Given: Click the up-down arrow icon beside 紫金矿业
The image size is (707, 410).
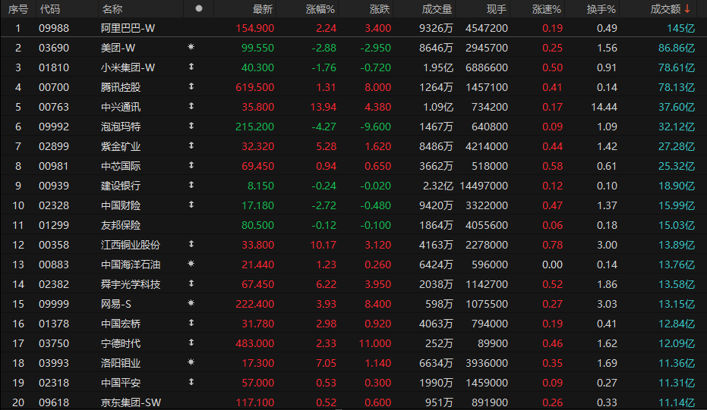Looking at the screenshot, I should pos(191,146).
